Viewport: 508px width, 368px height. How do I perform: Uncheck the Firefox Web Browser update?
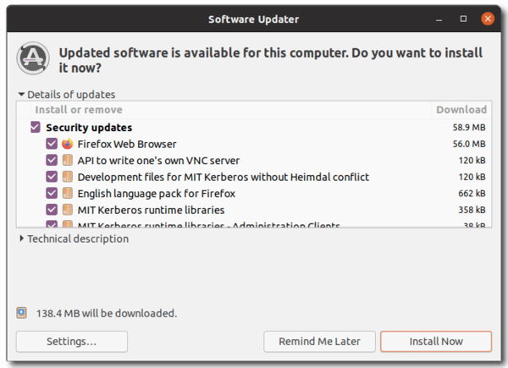pos(52,144)
